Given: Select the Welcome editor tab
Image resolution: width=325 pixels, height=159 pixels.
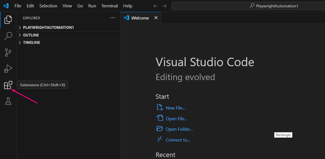Looking at the screenshot, I should [140, 18].
